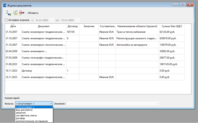Maximize the Журнал документов window
The image size is (198, 123).
[x=182, y=5]
